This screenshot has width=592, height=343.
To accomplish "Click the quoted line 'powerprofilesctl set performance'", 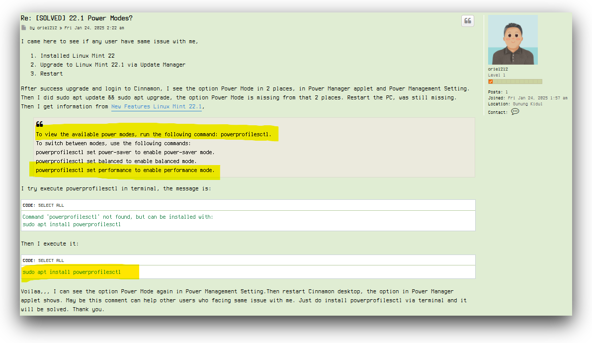I will pos(125,171).
